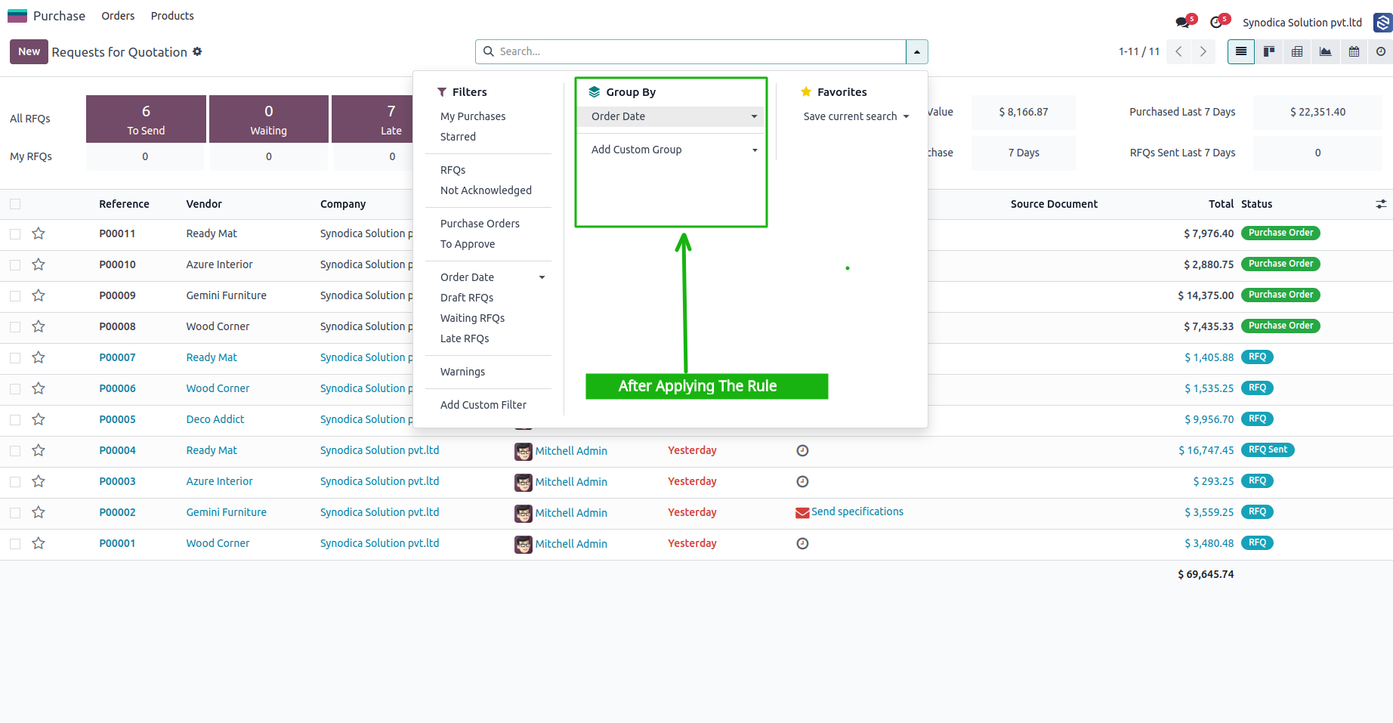Click into the Search field
The width and height of the screenshot is (1393, 723).
click(x=699, y=51)
